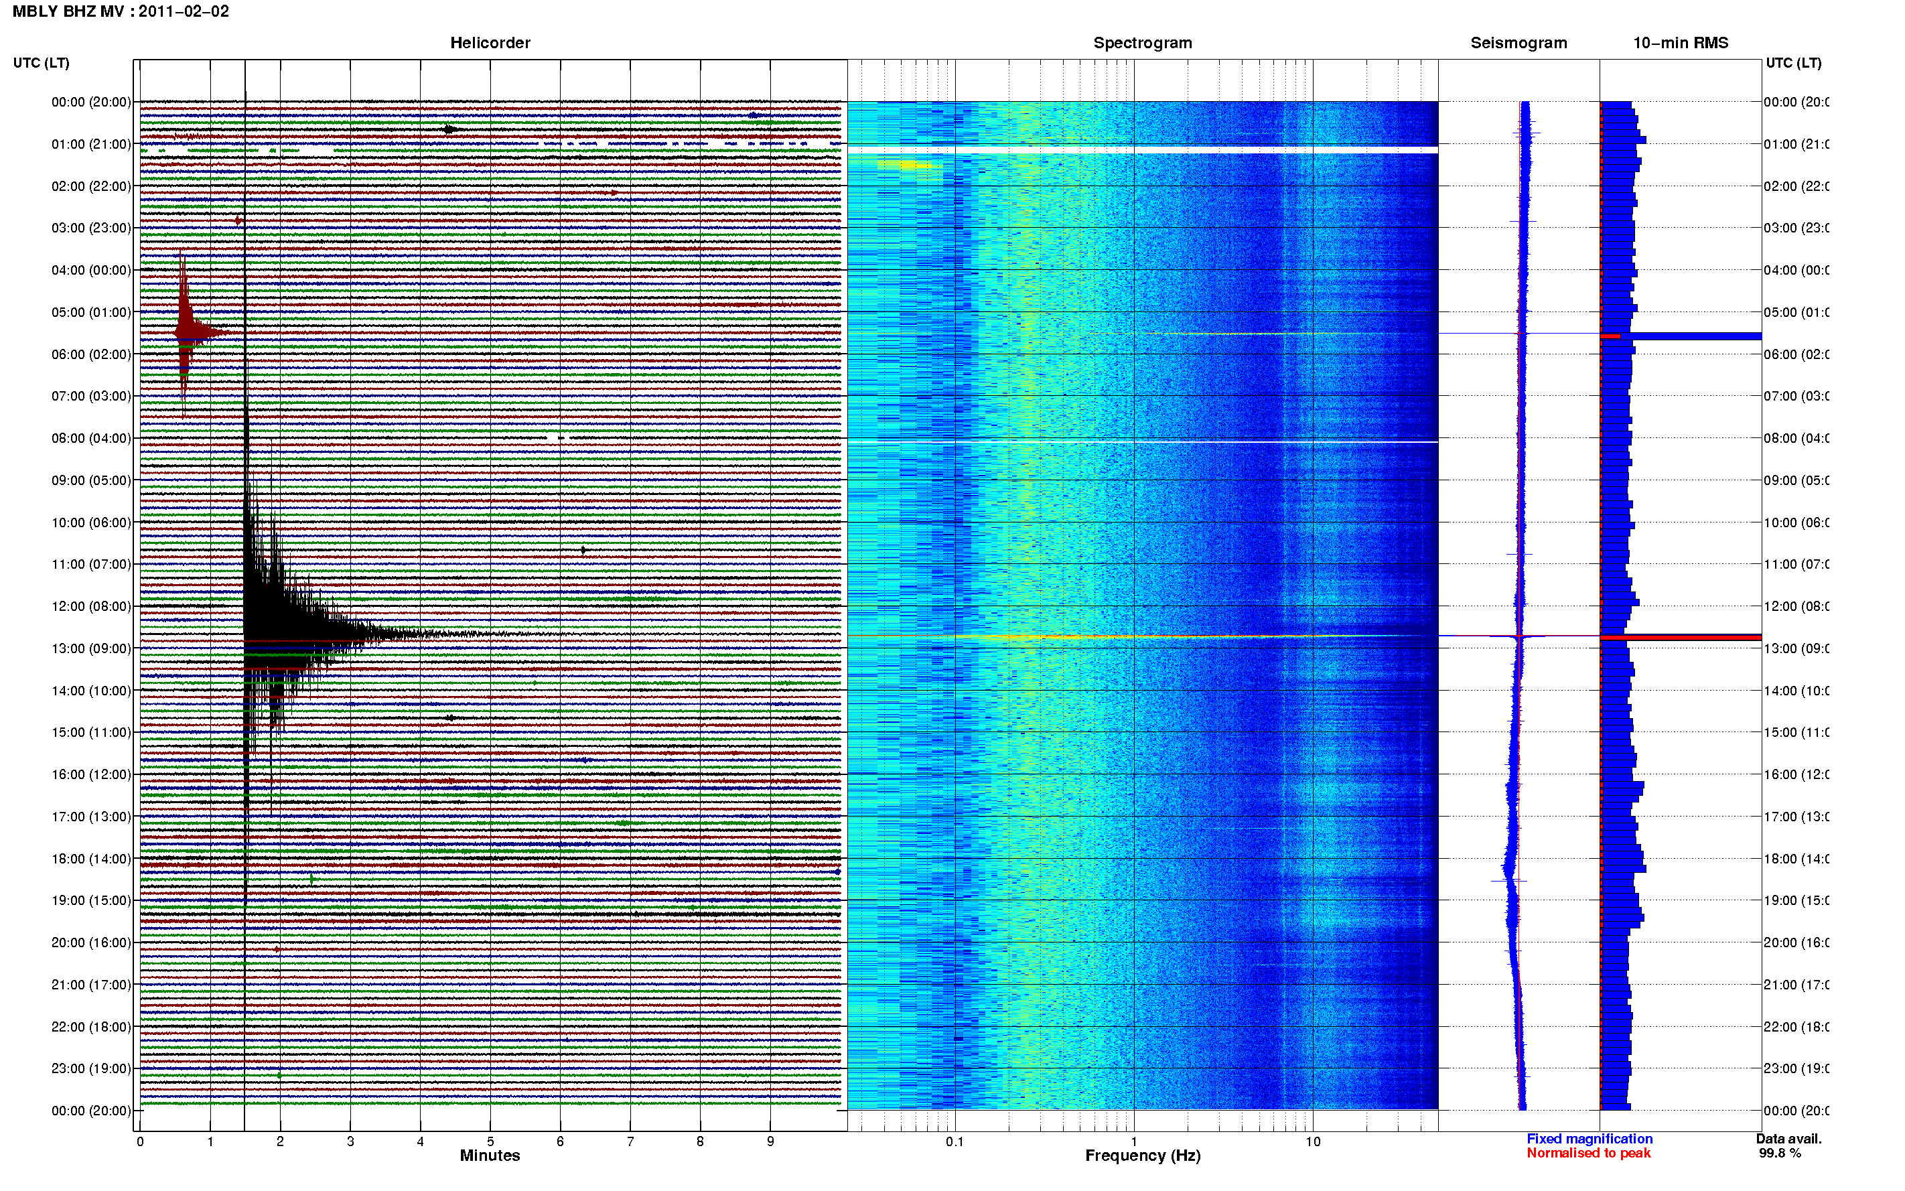Click the yellow low-frequency patch in the spectrogram near 01:30
Screen dimensions: 1905x1191
pyautogui.click(x=906, y=165)
